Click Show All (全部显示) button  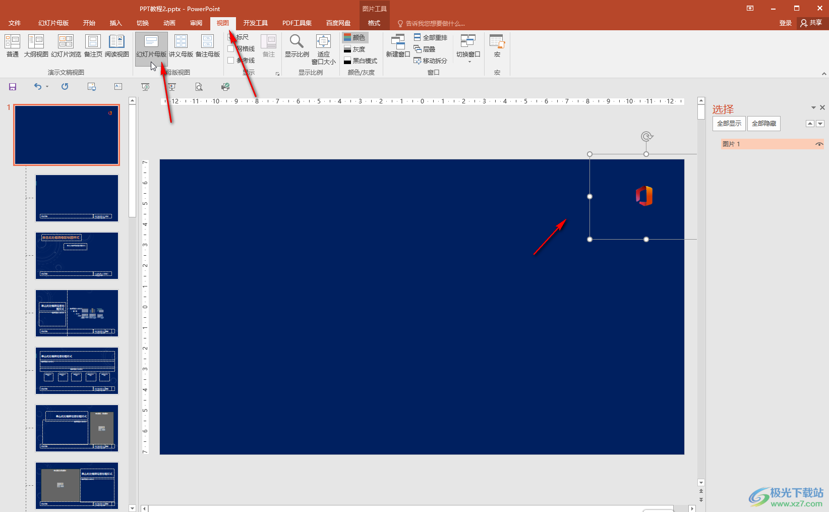click(729, 124)
